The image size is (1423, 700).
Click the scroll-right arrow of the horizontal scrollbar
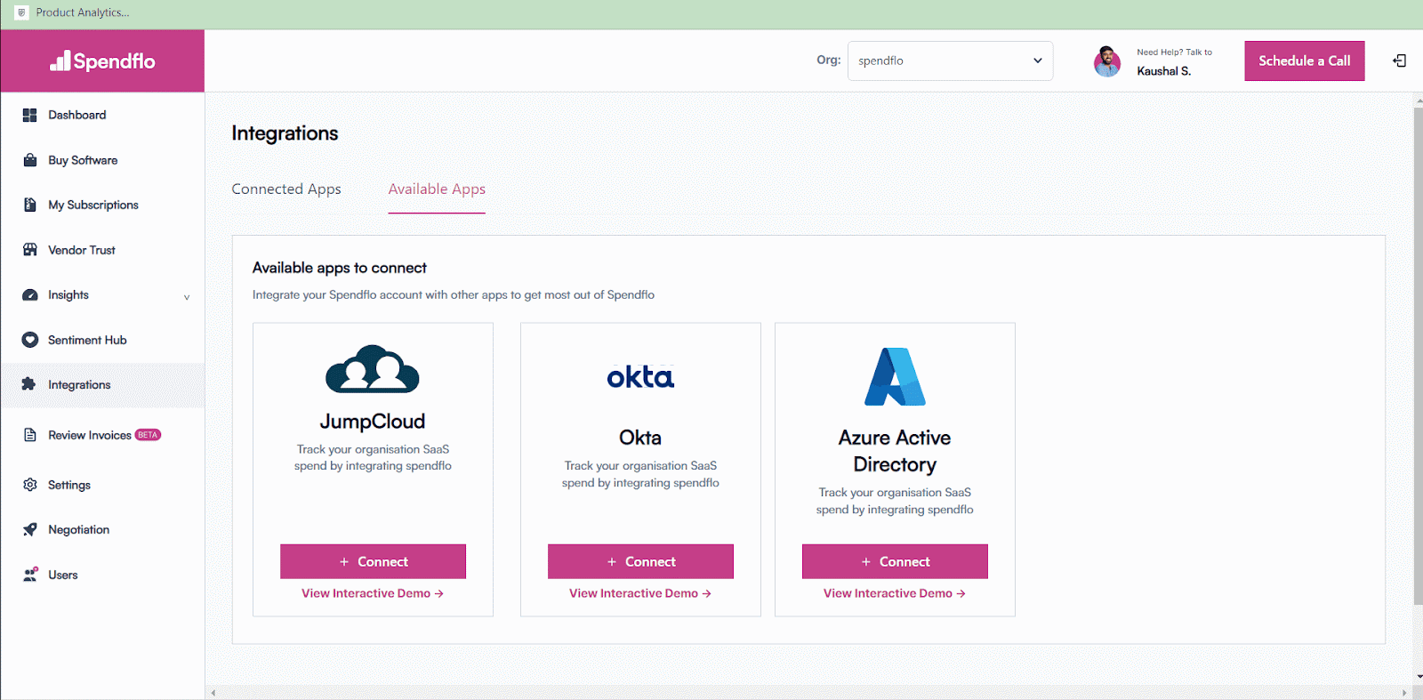(x=1404, y=692)
